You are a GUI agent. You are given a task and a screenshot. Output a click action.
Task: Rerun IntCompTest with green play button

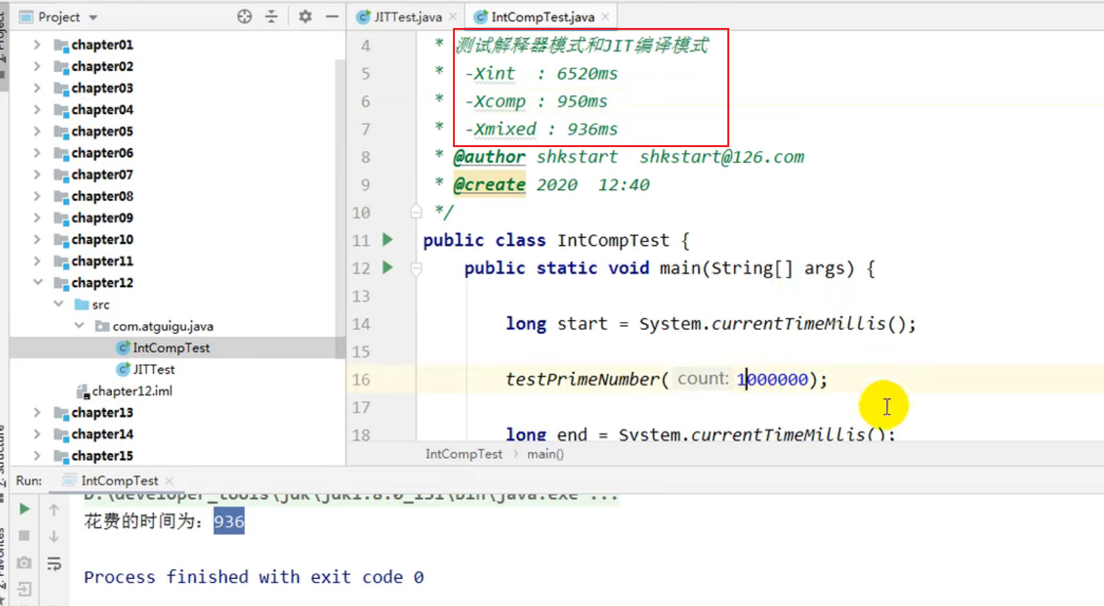pyautogui.click(x=24, y=509)
